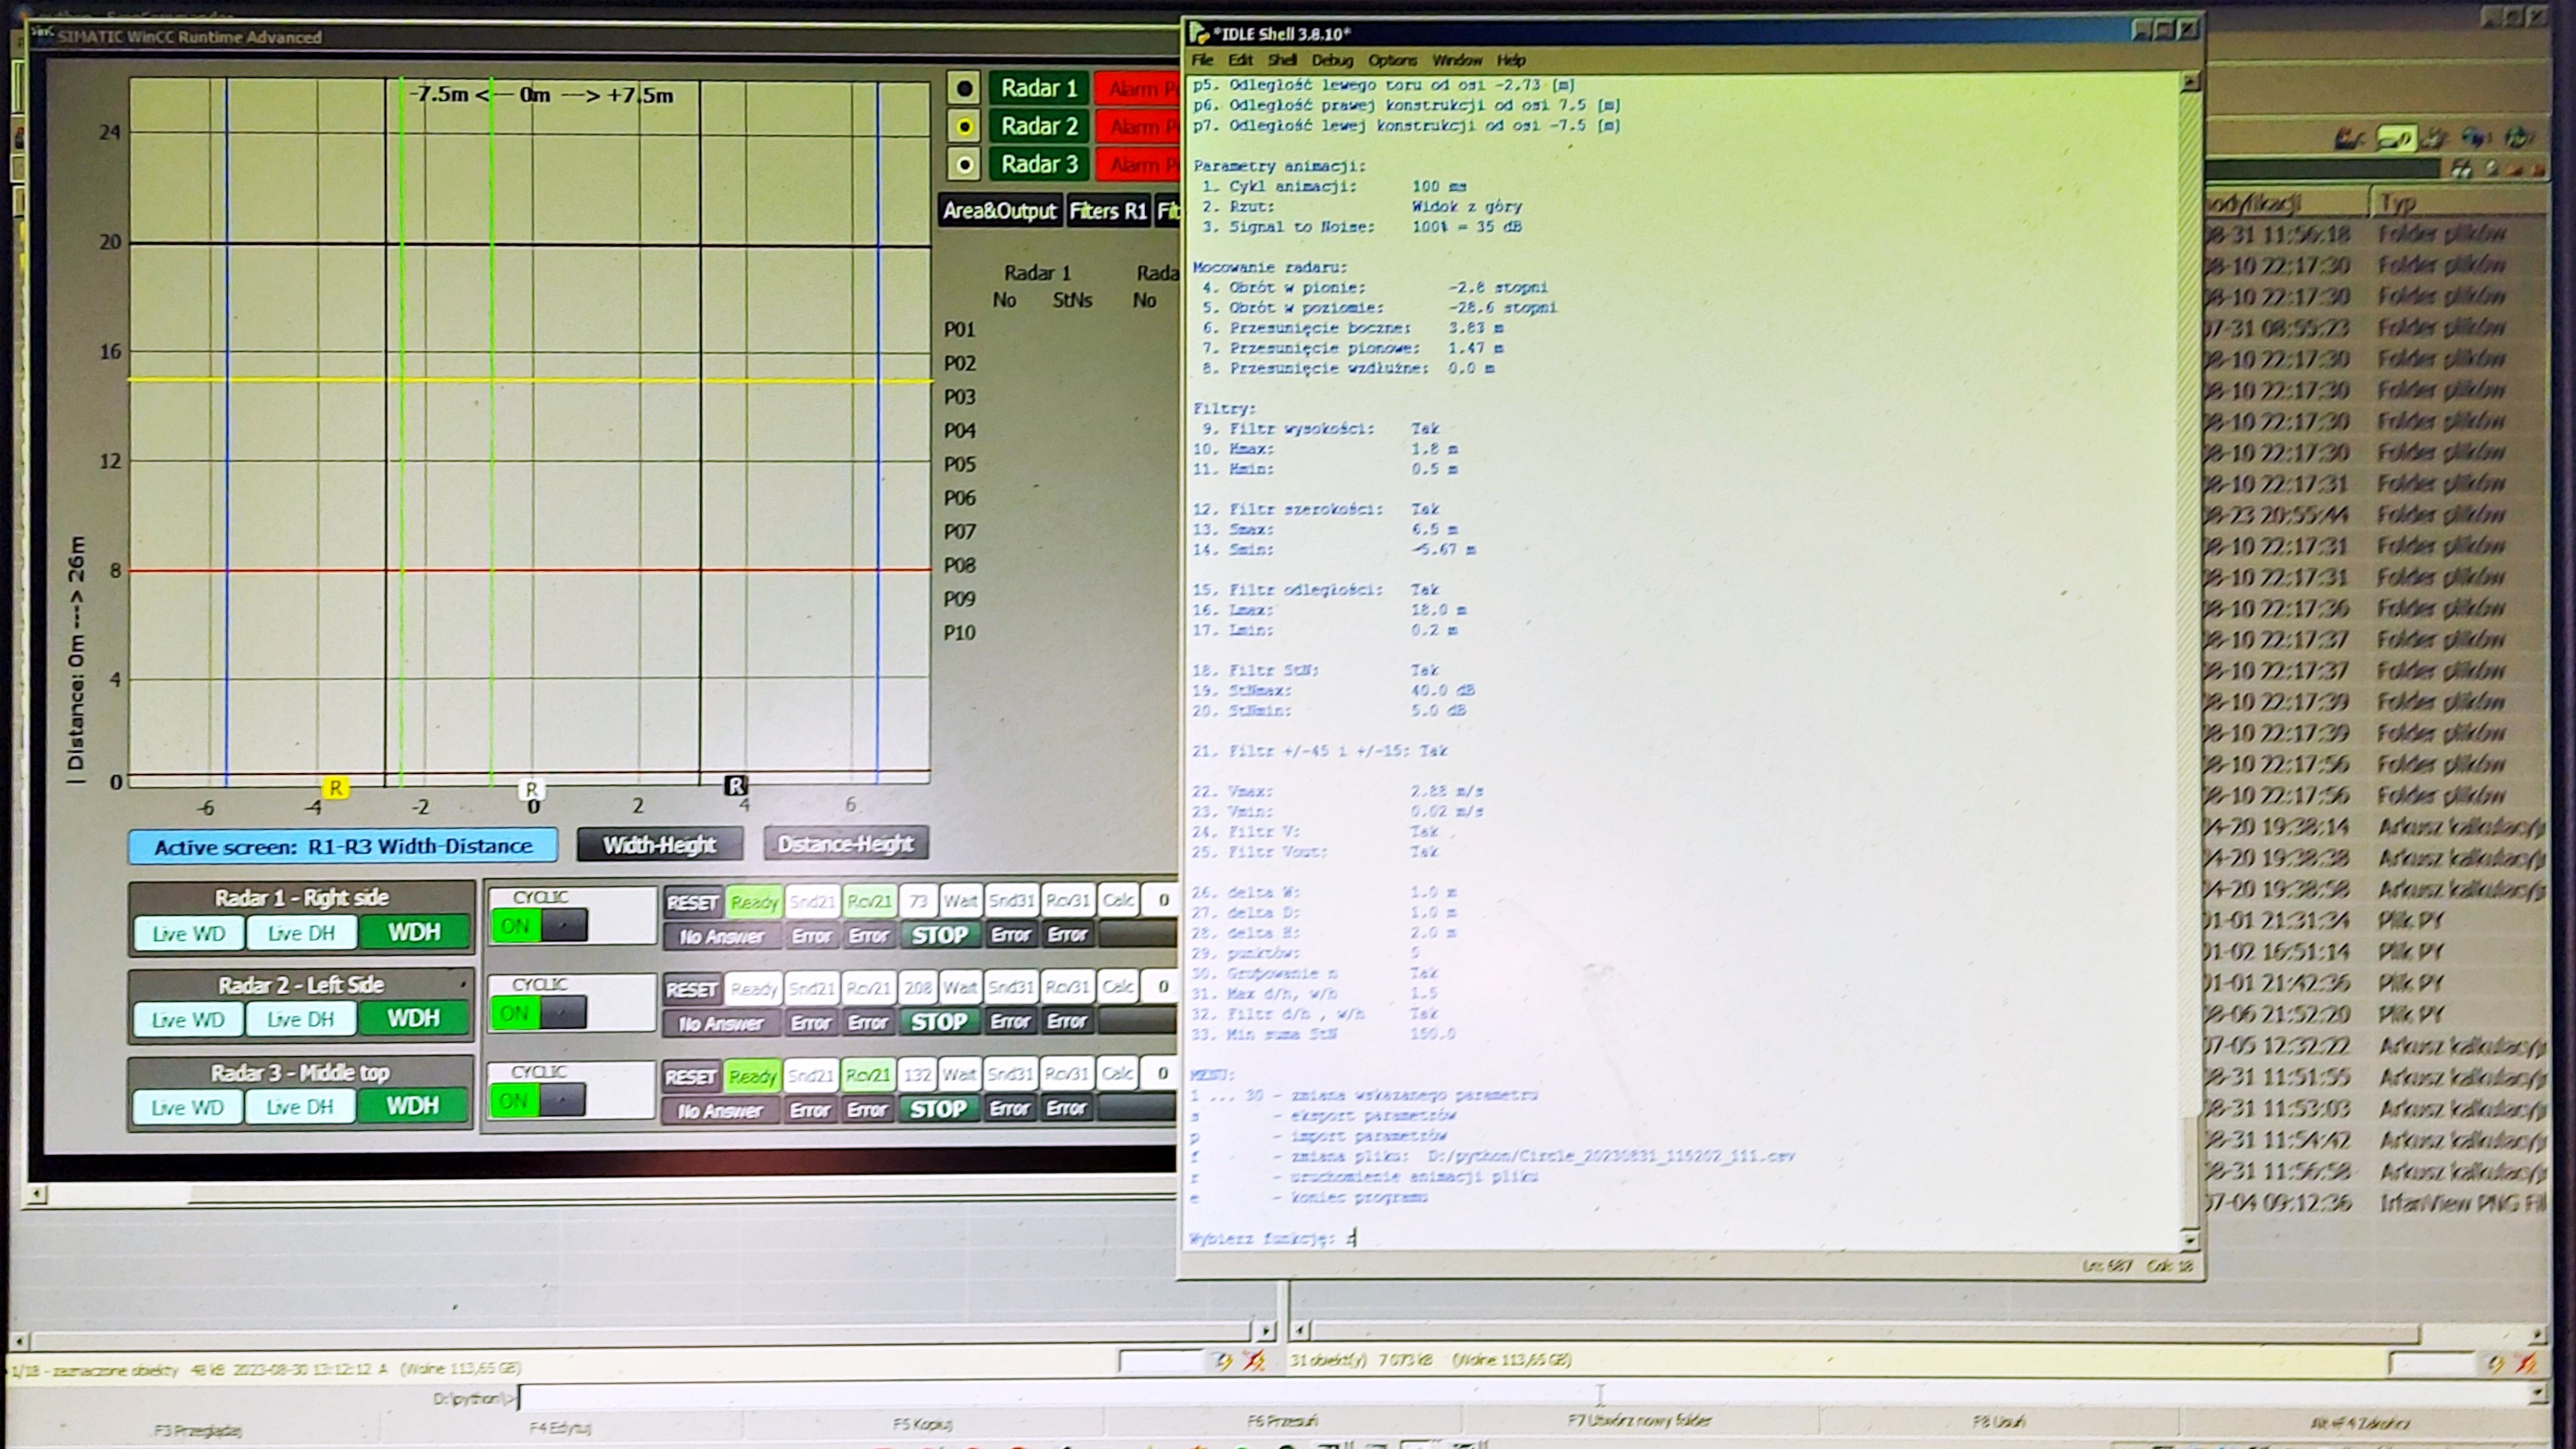Open the Help menu in IDLE Shell

1510,60
